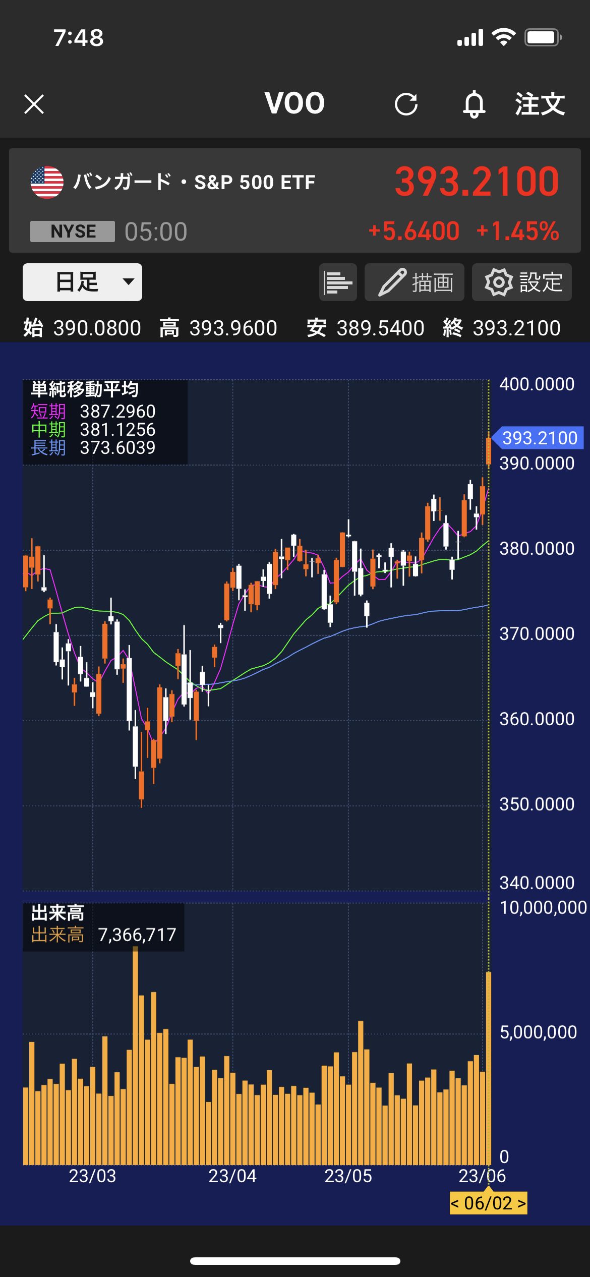The width and height of the screenshot is (590, 1277).
Task: Tap the NYSE exchange badge
Action: pos(73,231)
